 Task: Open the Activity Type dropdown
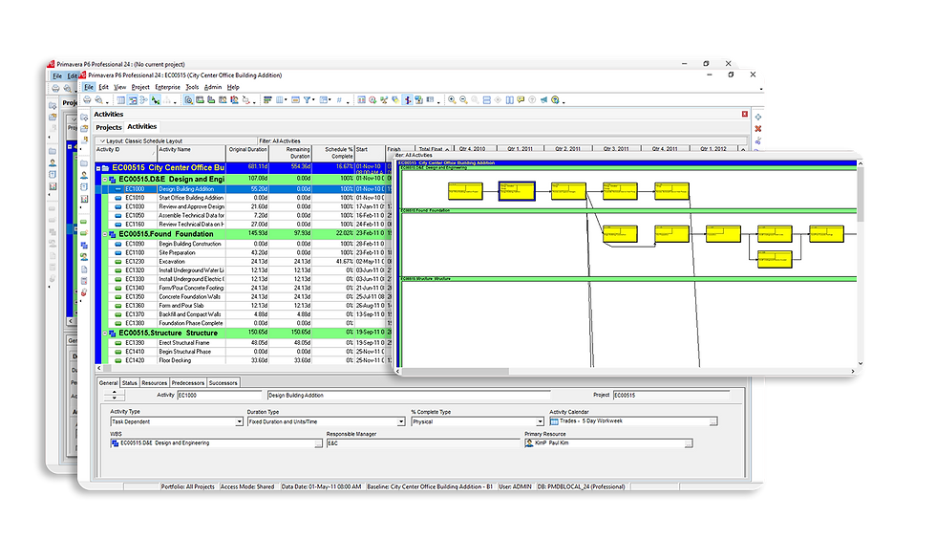tap(239, 421)
